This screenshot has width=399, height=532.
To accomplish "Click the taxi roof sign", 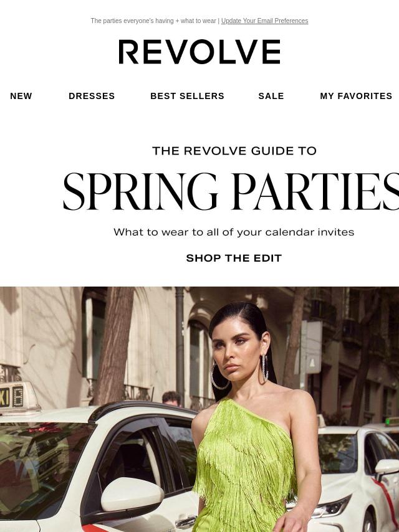I will click(17, 397).
